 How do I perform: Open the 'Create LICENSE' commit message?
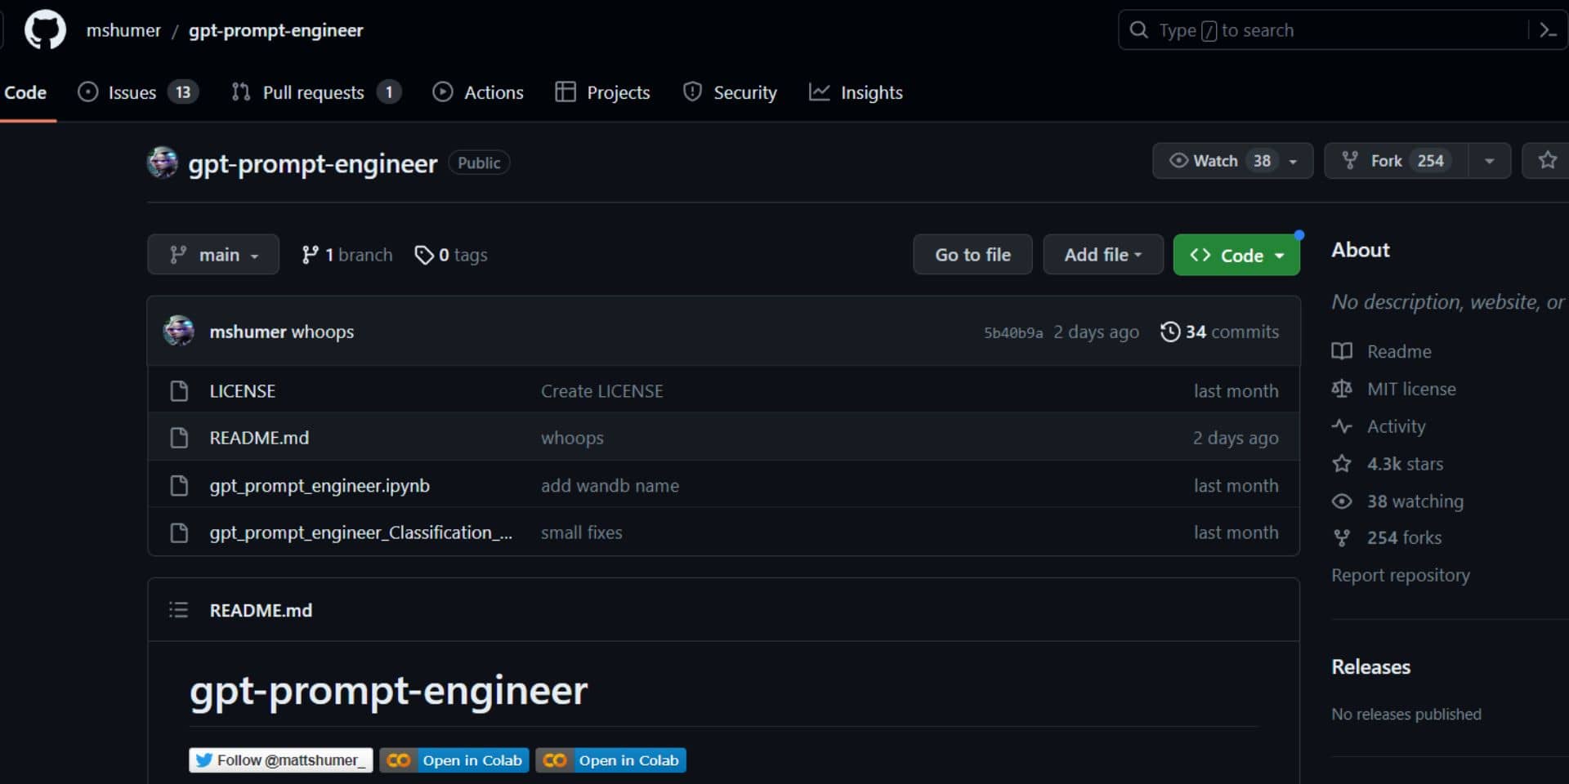(x=602, y=391)
